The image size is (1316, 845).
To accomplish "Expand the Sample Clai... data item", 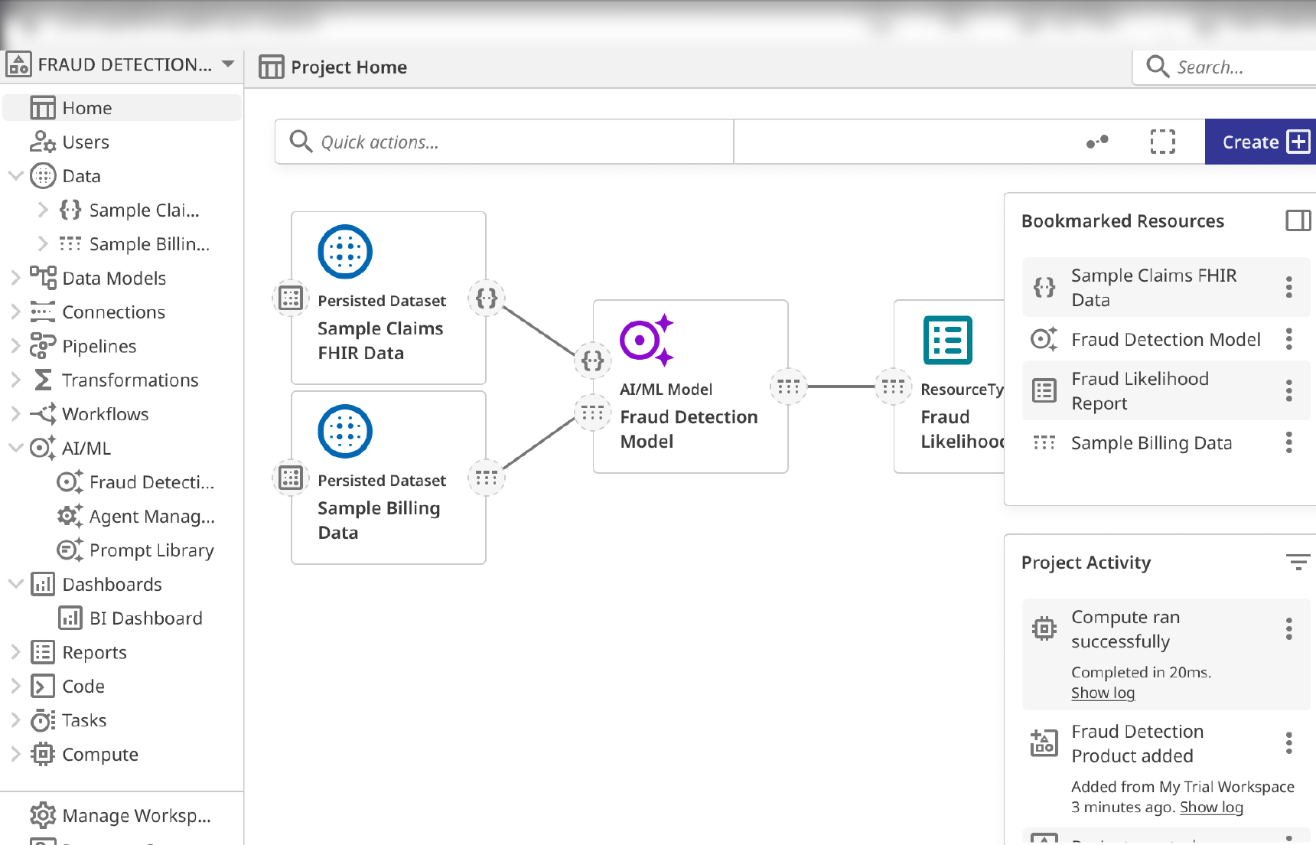I will click(43, 210).
